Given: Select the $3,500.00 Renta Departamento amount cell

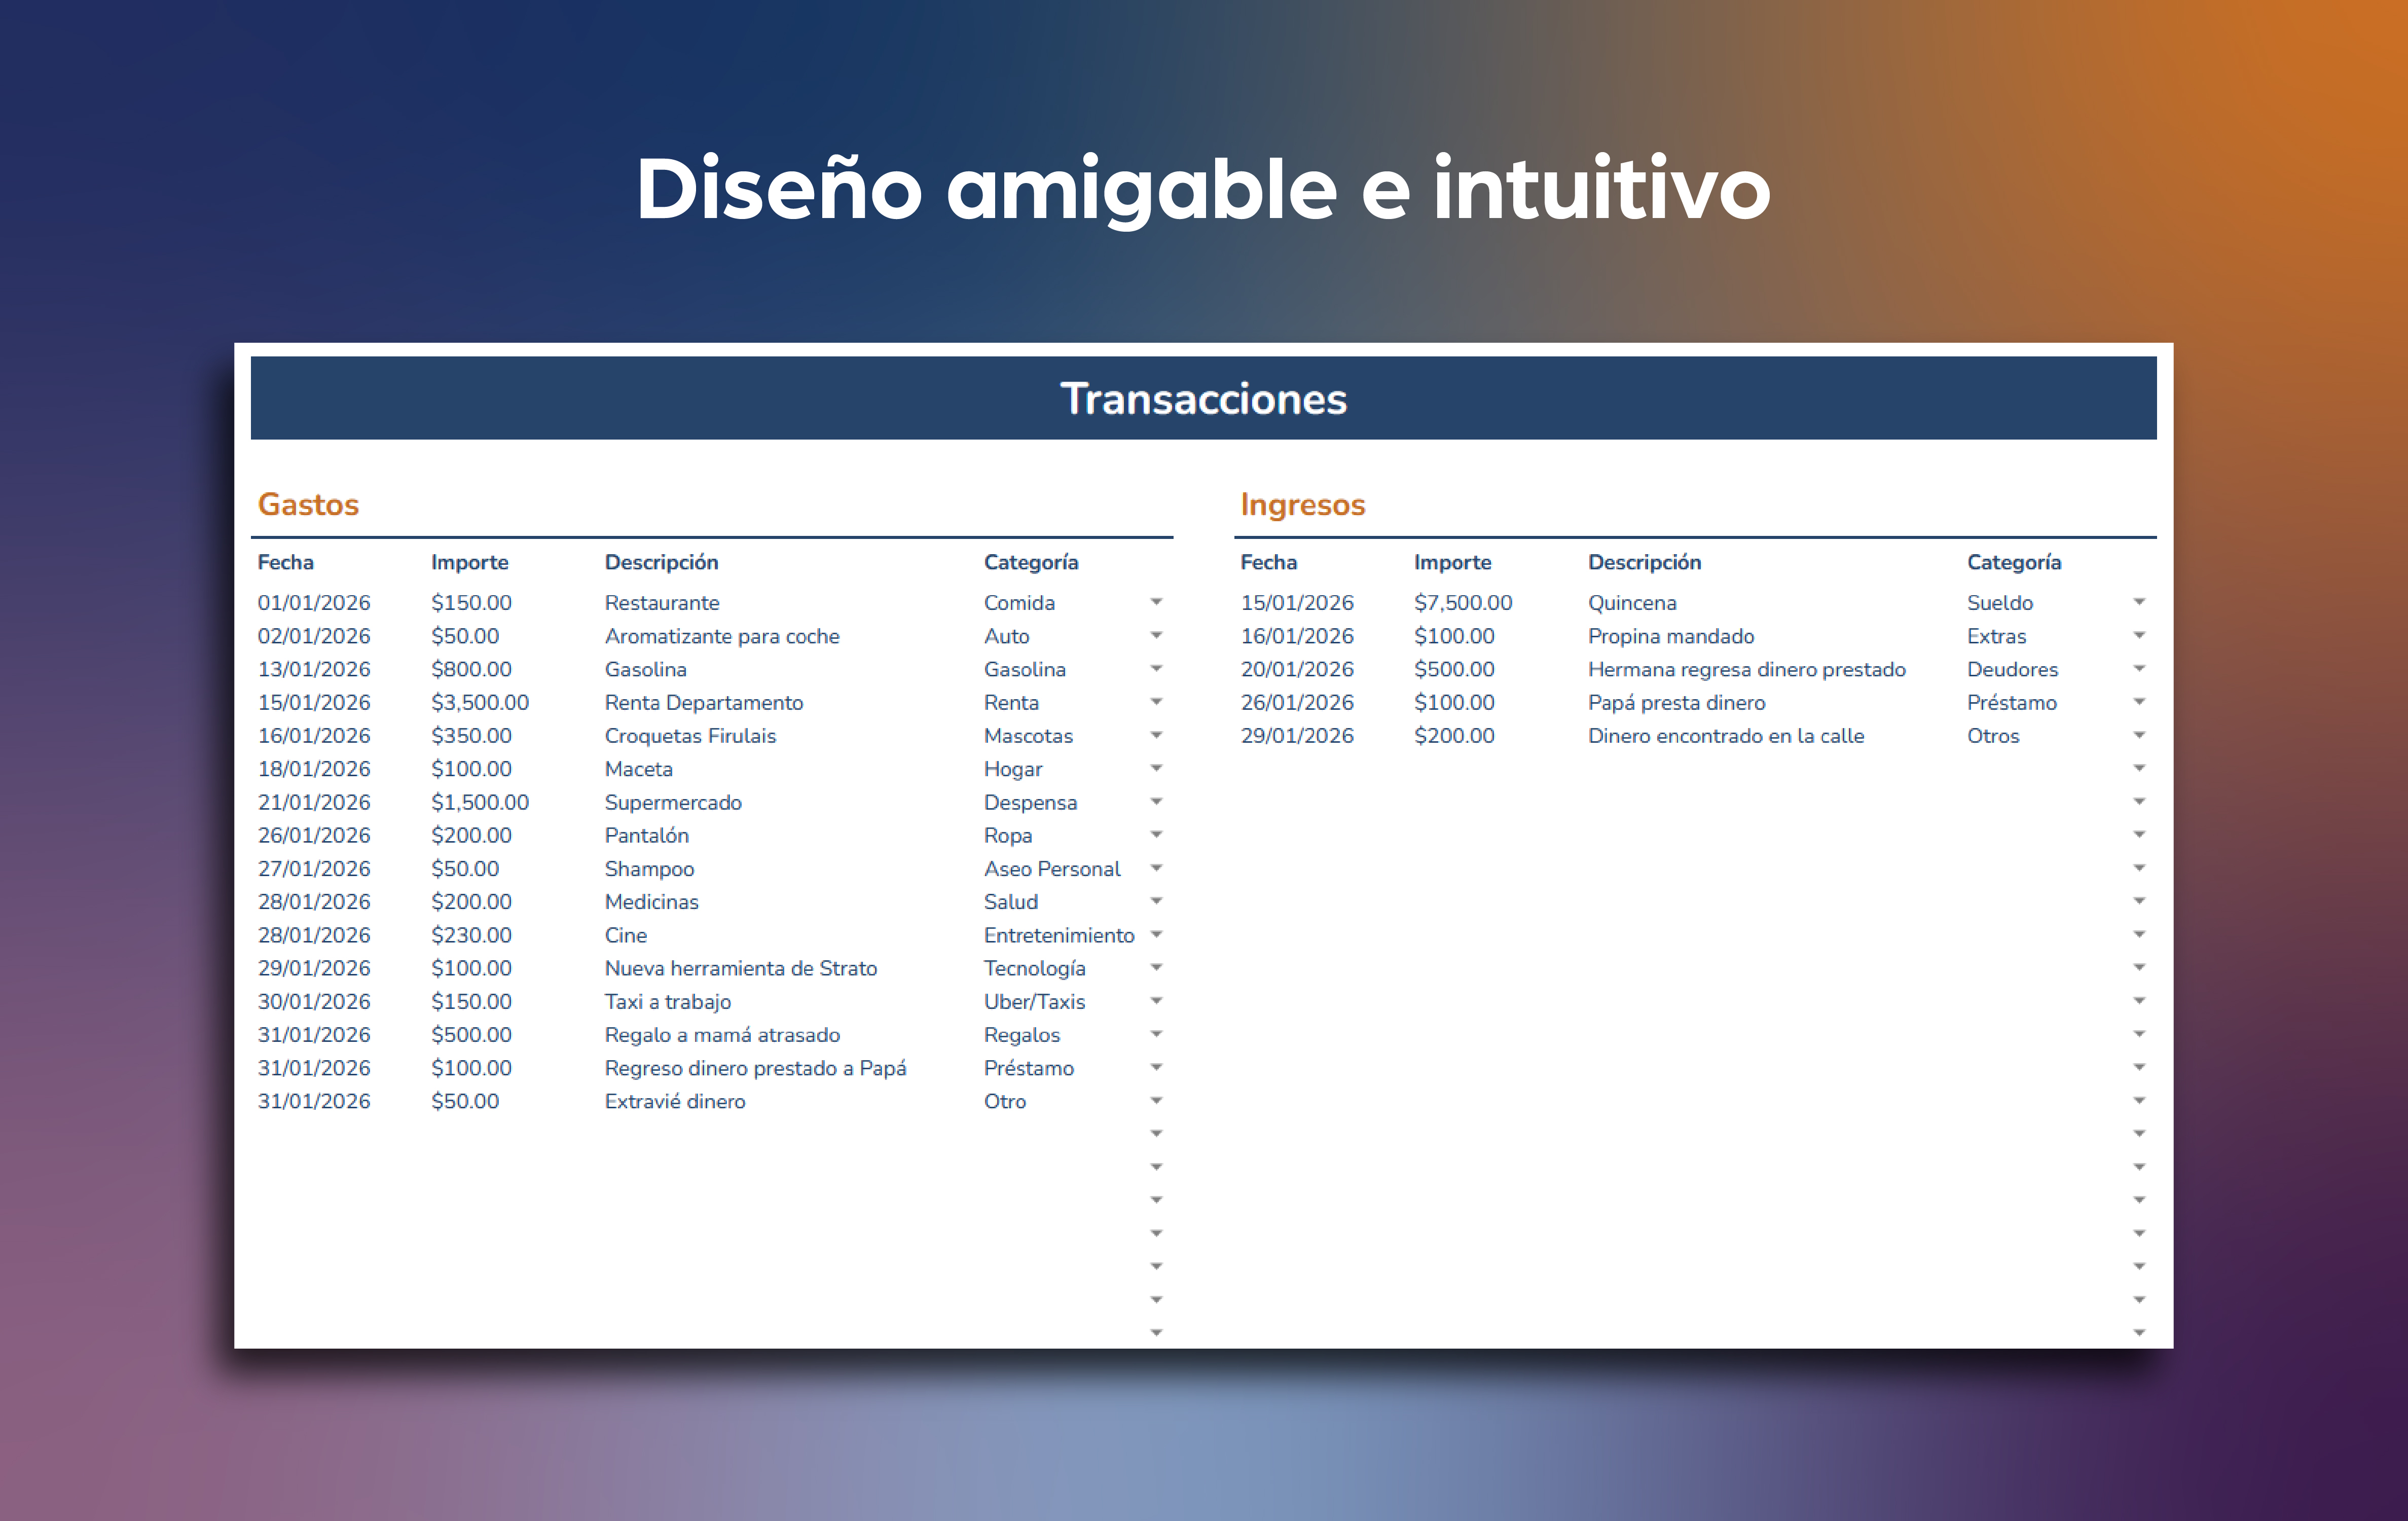Looking at the screenshot, I should point(480,702).
